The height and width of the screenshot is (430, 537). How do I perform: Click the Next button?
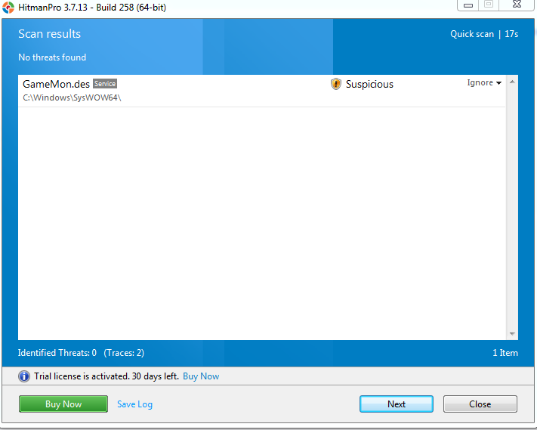click(397, 404)
